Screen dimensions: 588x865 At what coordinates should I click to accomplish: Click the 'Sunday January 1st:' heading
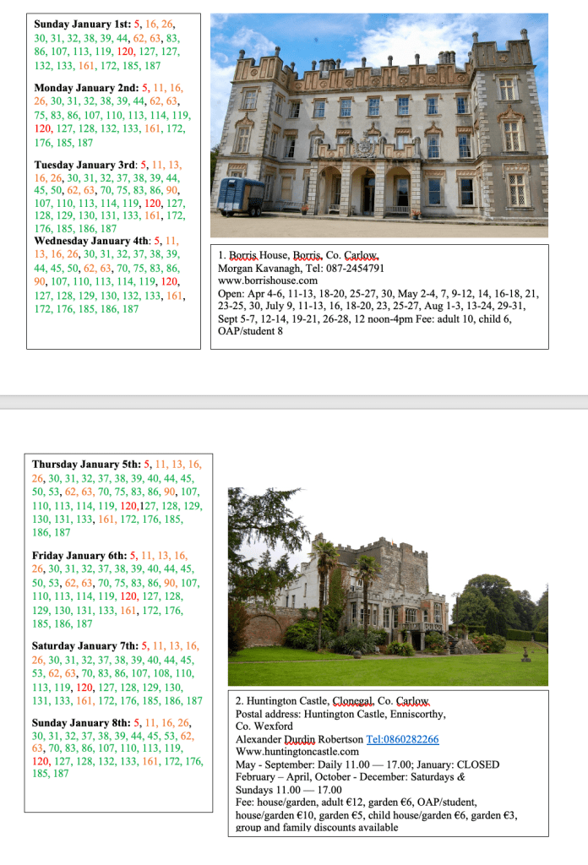pyautogui.click(x=82, y=25)
